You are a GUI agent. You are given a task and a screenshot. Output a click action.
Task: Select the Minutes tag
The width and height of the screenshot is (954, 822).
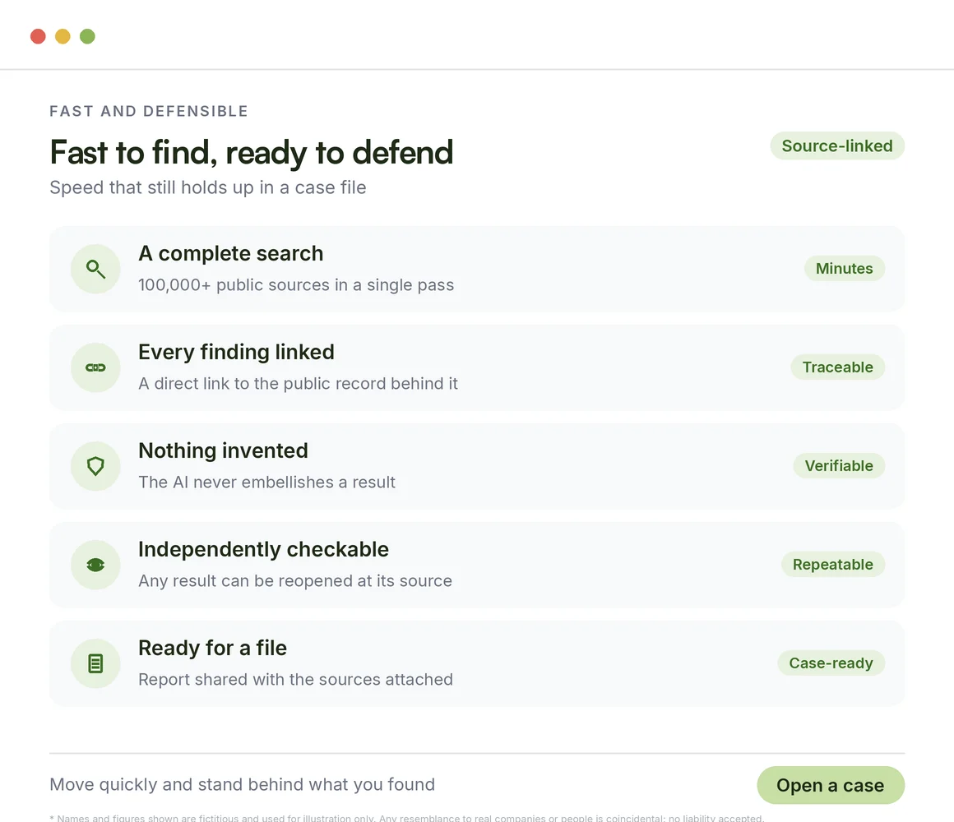pyautogui.click(x=844, y=268)
